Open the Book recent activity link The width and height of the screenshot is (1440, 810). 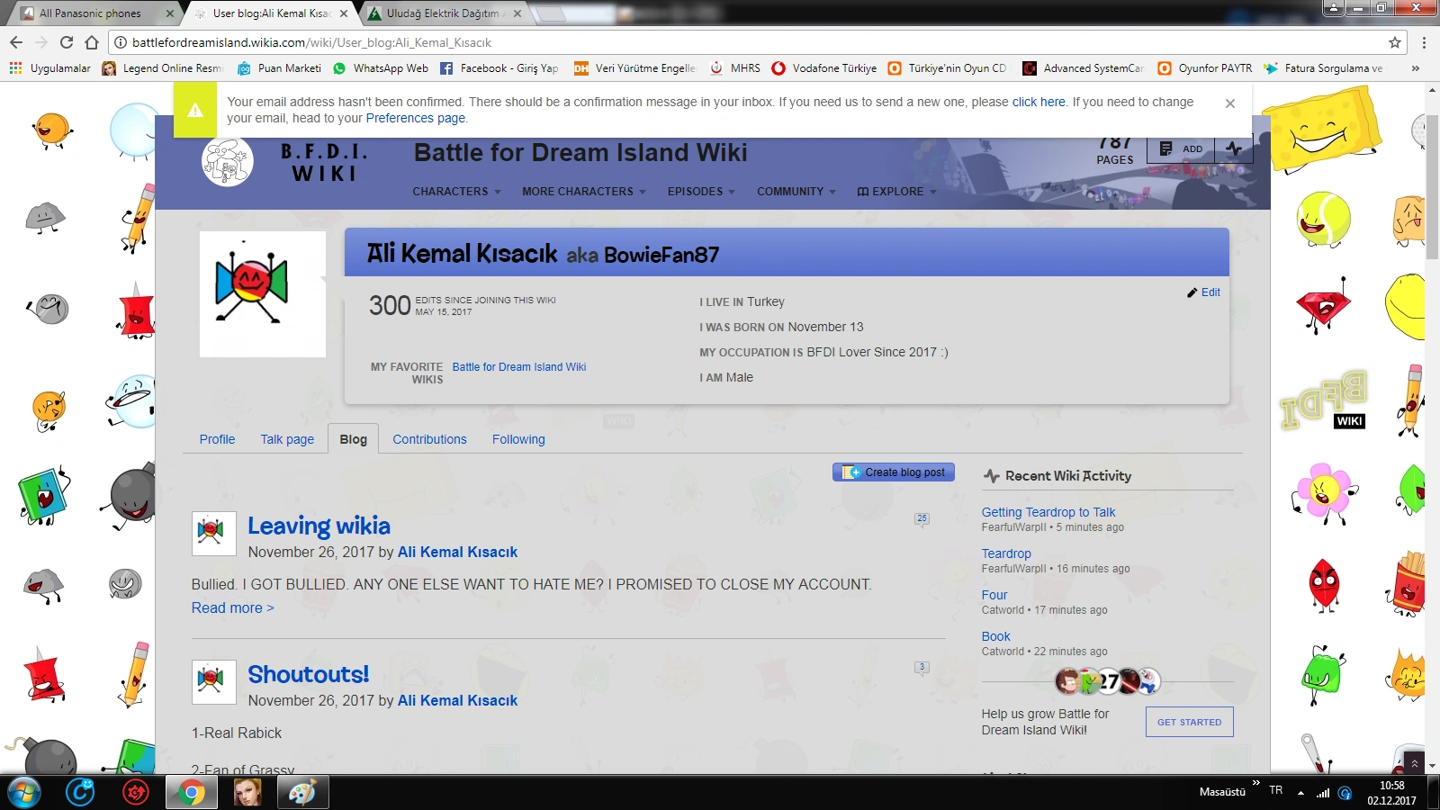pos(995,636)
